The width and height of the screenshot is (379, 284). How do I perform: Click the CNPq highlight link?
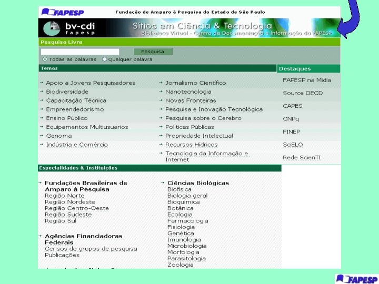point(291,119)
